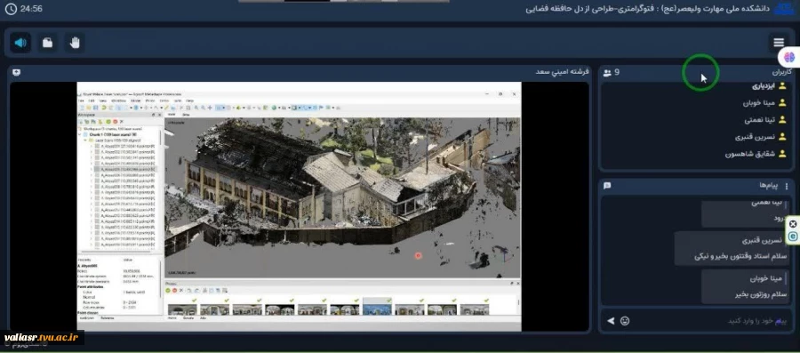The height and width of the screenshot is (353, 800).
Task: Click the green enable icon in Workspace toolbar
Action: 108,122
